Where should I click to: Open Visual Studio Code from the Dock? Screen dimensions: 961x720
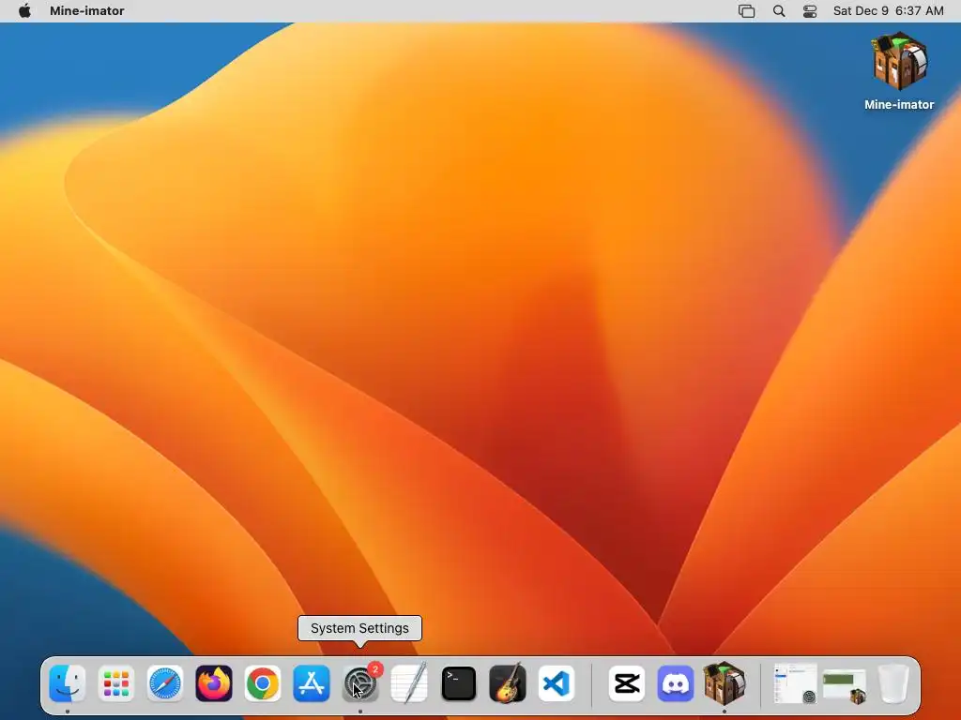[x=557, y=683]
